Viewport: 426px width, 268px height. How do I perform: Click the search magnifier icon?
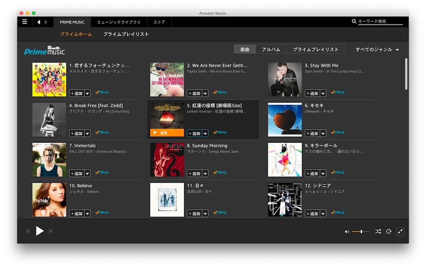pos(354,21)
